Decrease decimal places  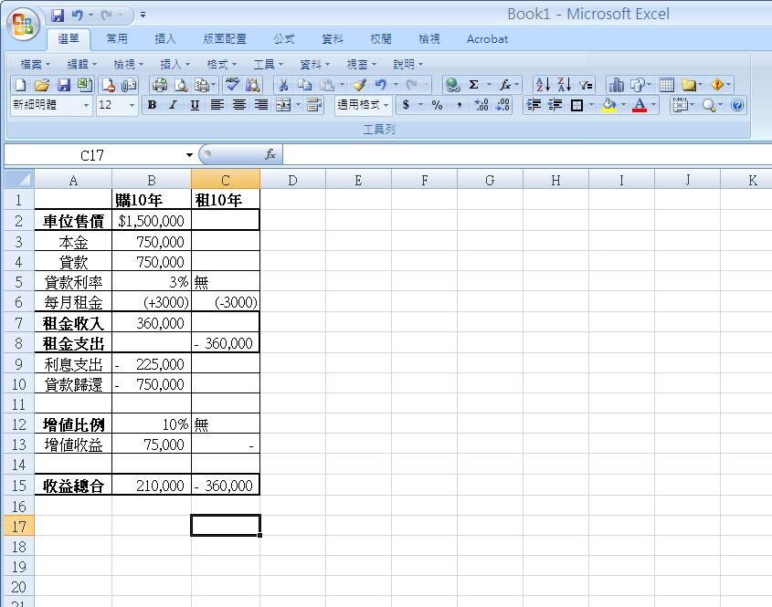click(502, 105)
